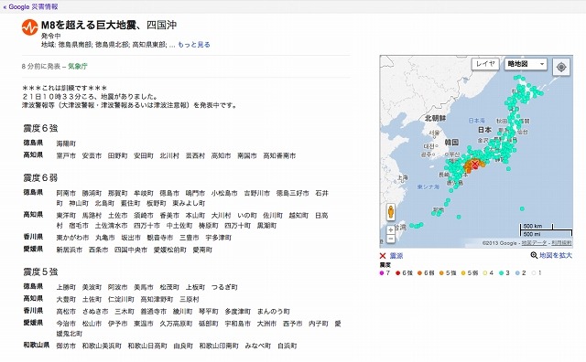Click the town name つるぎ町
This screenshot has height=362, width=586.
tap(224, 287)
